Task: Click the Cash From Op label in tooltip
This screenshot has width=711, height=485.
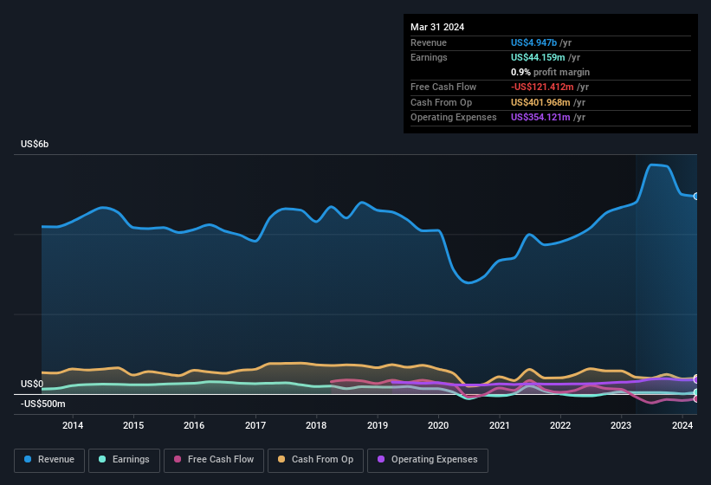Action: click(x=441, y=102)
